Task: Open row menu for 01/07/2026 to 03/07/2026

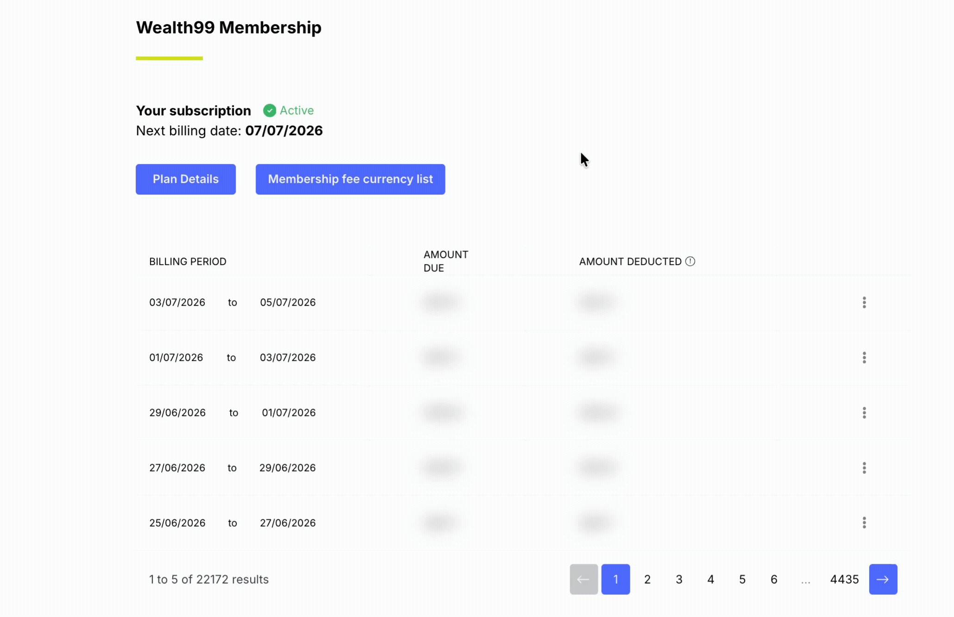Action: 864,358
